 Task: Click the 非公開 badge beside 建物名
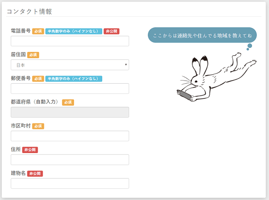(35, 174)
